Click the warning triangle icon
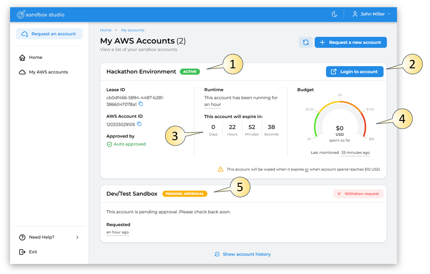Viewport: 430px width, 274px height. coord(220,170)
